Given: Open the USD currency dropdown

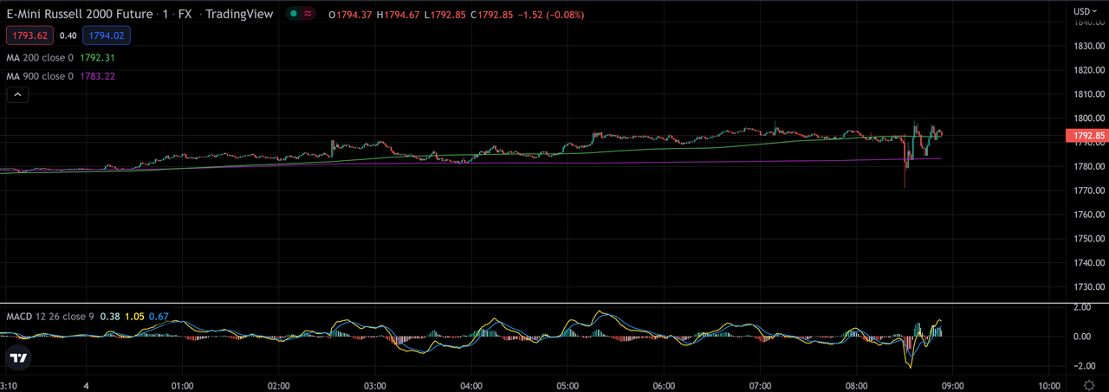Looking at the screenshot, I should (1085, 11).
